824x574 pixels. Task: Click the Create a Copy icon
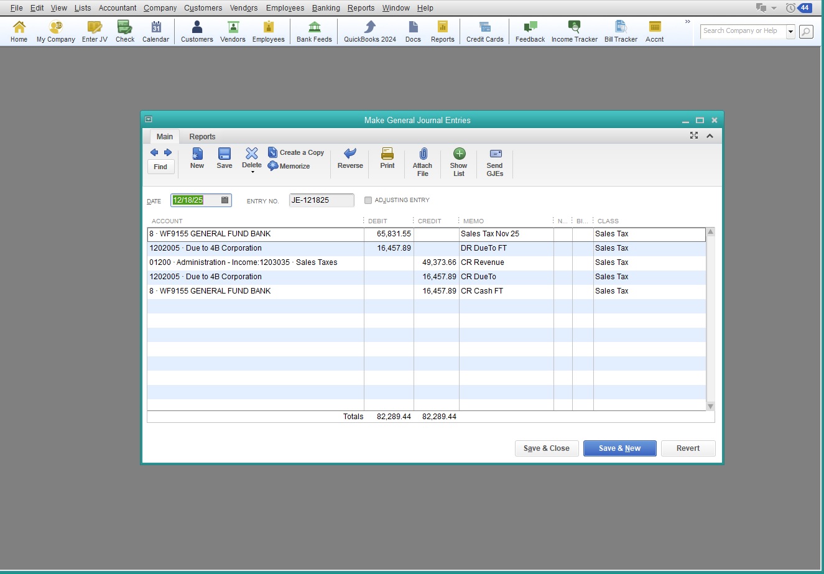click(273, 152)
